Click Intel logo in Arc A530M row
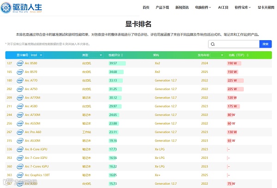 (x=20, y=140)
